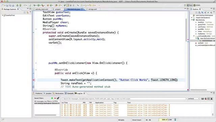Open the Declaration tab
This screenshot has width=216, height=122.
(x=58, y=94)
